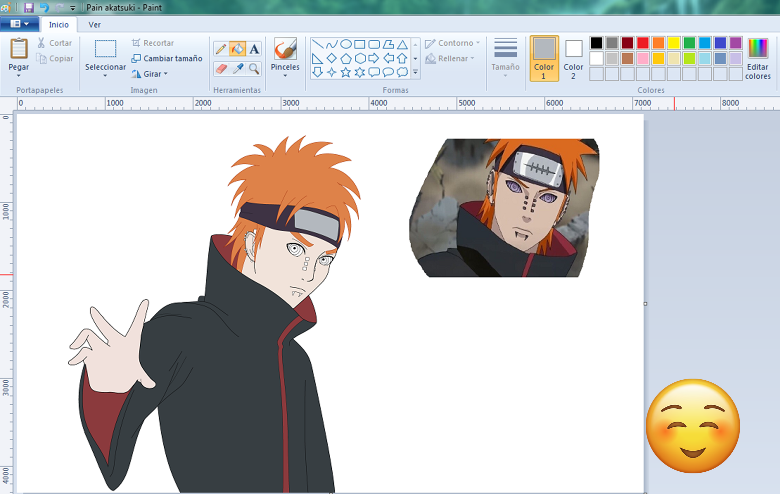This screenshot has width=780, height=494.
Task: Choose the Triangle shape
Action: coord(402,44)
